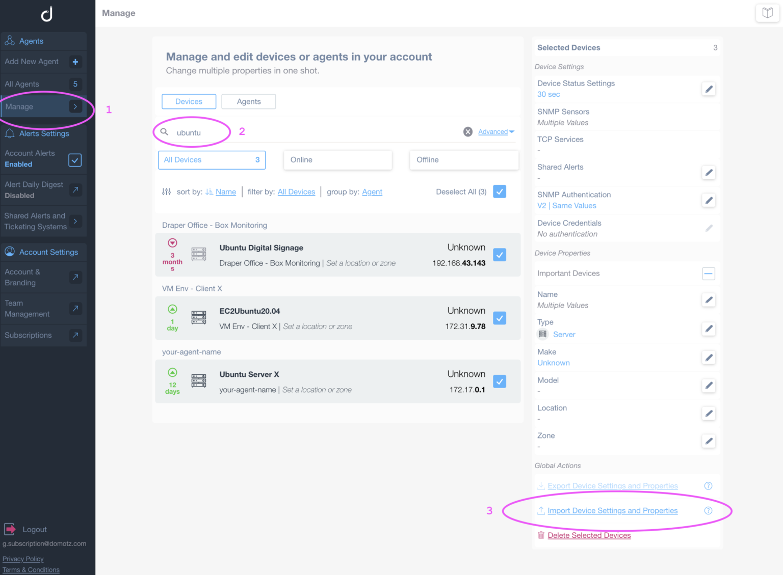Collapse Important Devices with minus control
783x575 pixels.
click(709, 273)
